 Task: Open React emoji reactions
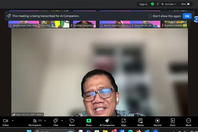click(x=72, y=122)
